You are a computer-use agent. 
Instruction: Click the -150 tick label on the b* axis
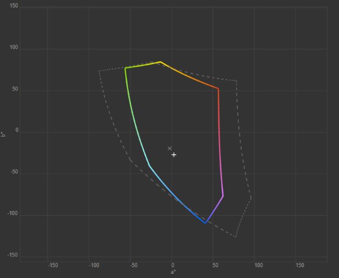13,255
